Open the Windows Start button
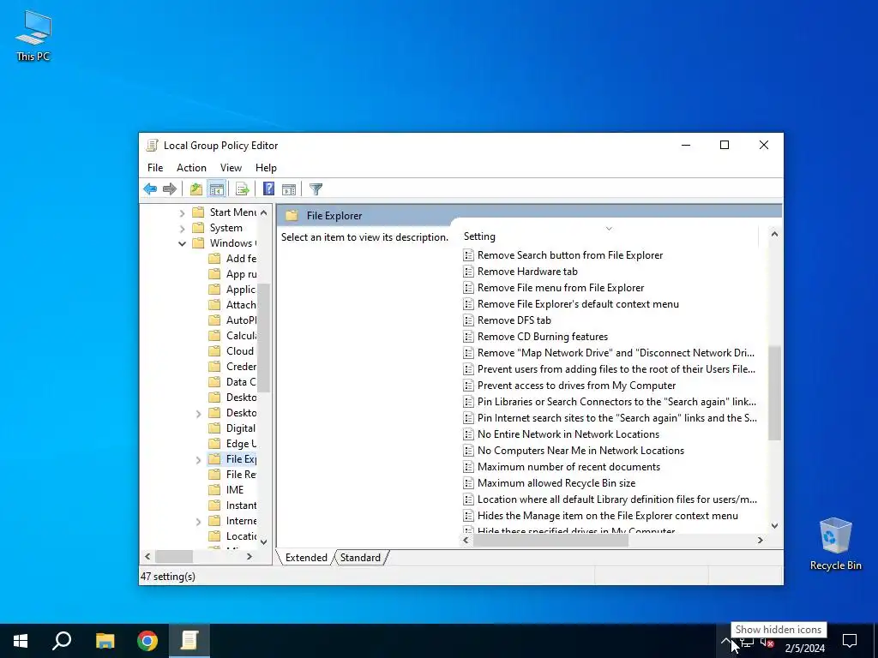 [x=21, y=641]
